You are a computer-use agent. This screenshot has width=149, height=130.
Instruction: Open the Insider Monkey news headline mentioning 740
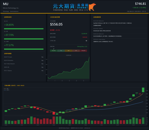(103, 42)
